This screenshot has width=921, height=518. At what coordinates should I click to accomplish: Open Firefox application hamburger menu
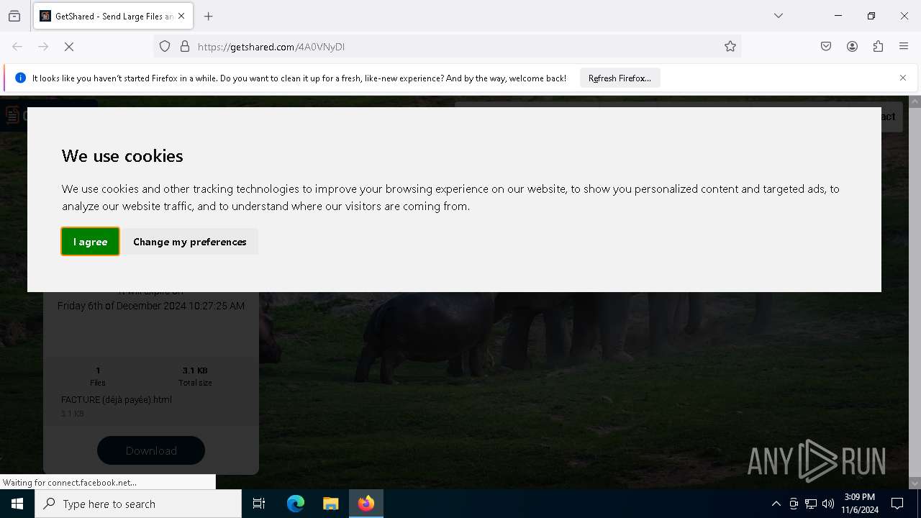pyautogui.click(x=904, y=47)
